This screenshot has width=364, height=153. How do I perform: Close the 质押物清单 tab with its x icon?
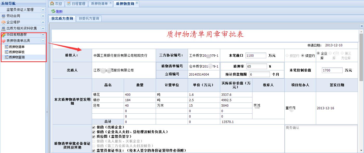[110, 3]
